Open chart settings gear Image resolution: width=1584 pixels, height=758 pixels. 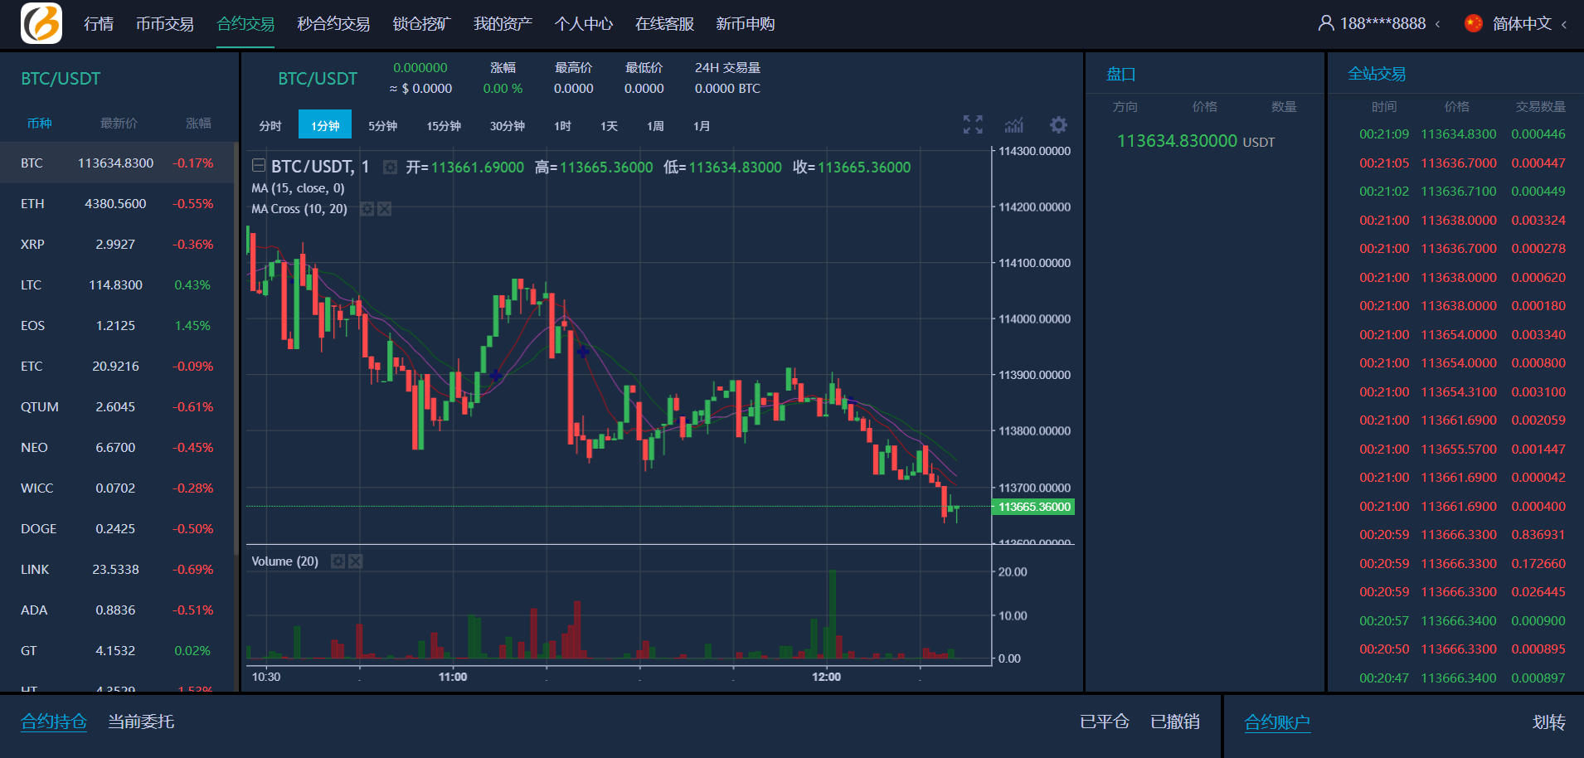1058,125
